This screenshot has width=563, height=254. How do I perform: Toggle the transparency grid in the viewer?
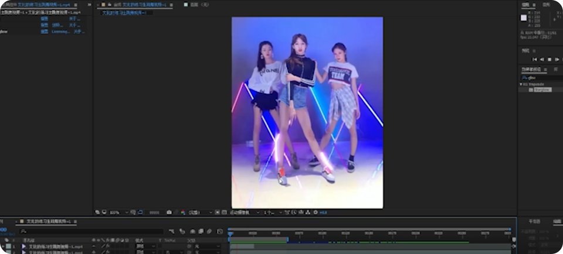225,212
